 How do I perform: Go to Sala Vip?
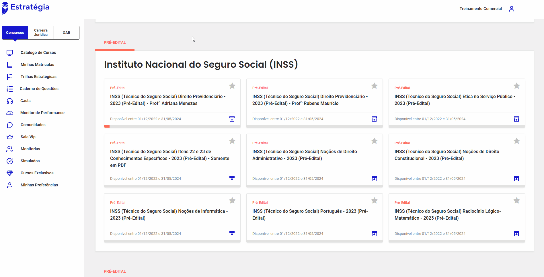coord(28,137)
